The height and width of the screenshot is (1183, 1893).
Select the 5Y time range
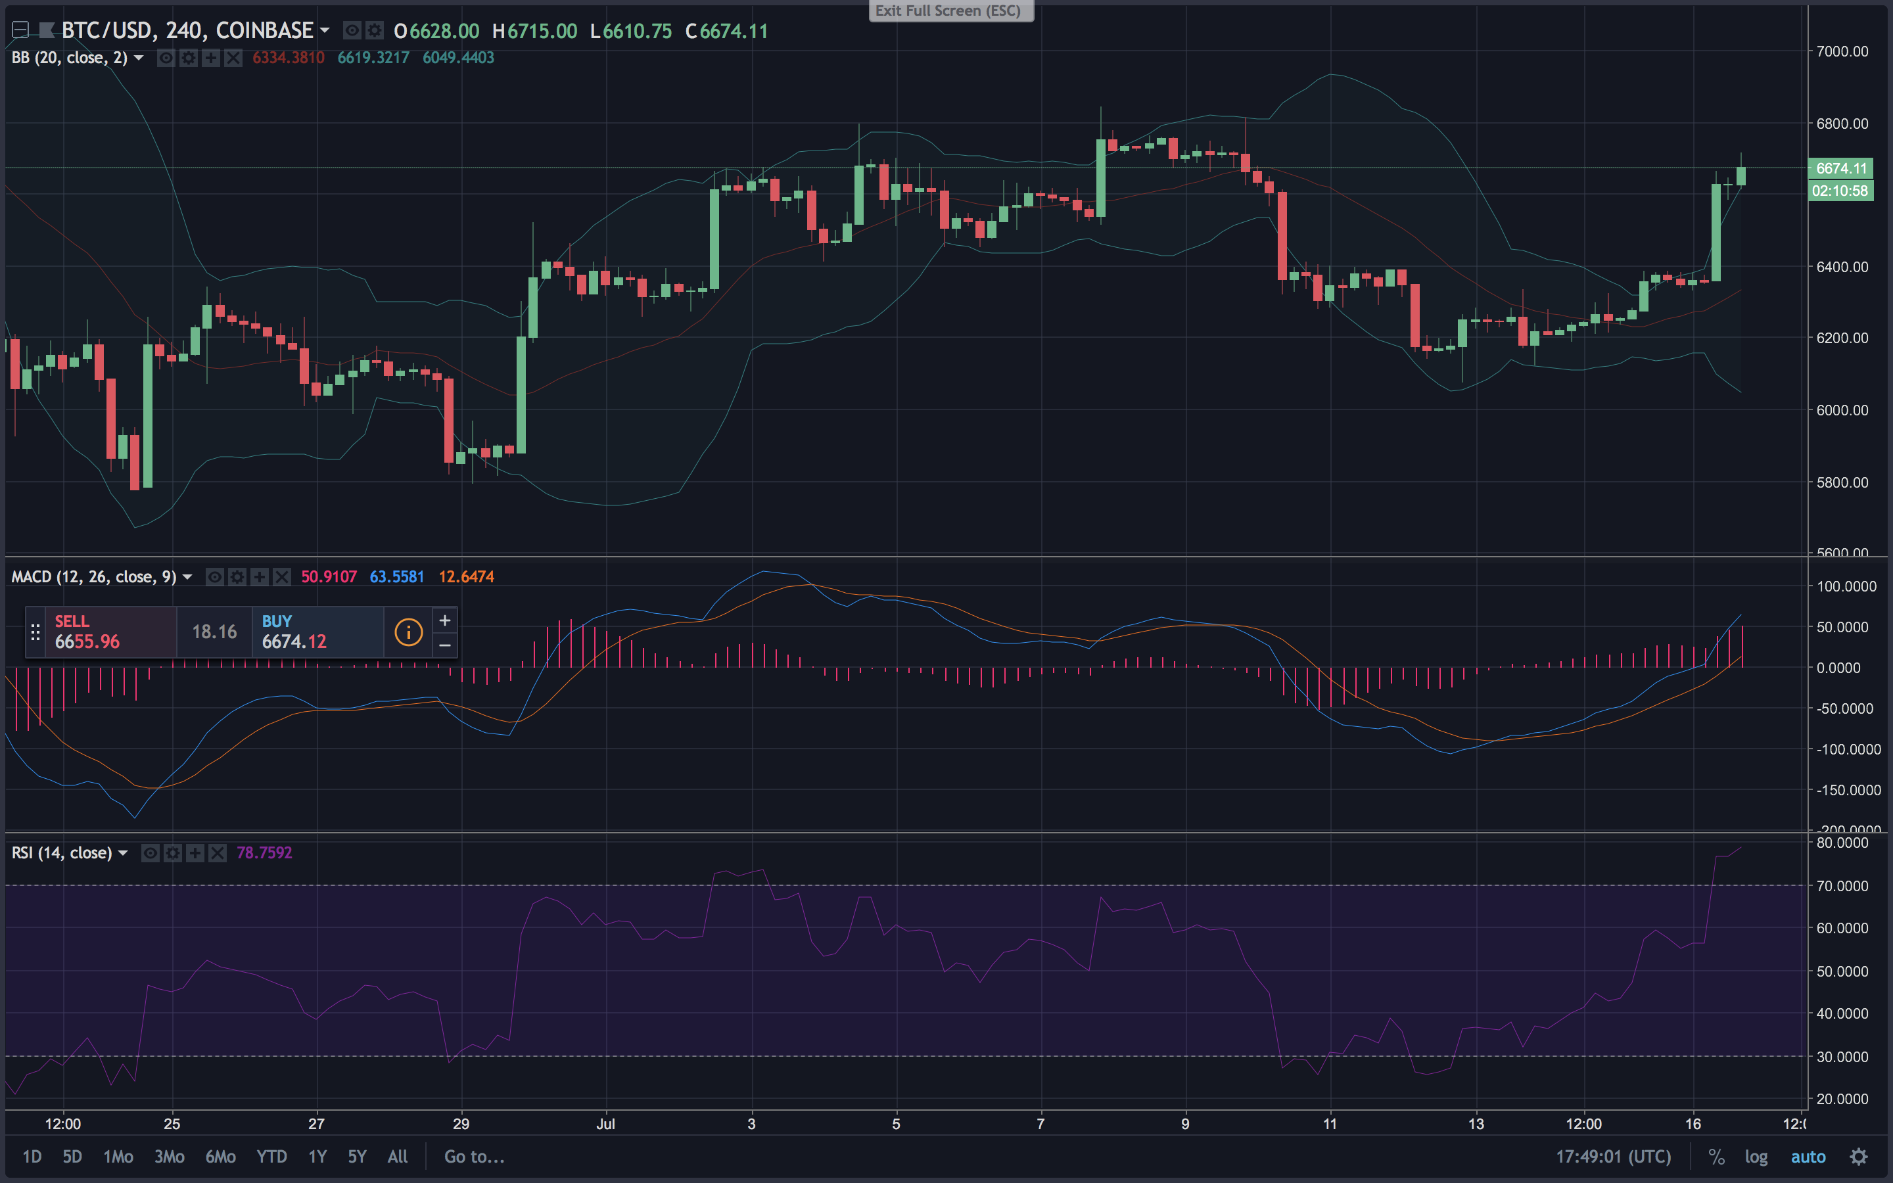click(x=357, y=1157)
